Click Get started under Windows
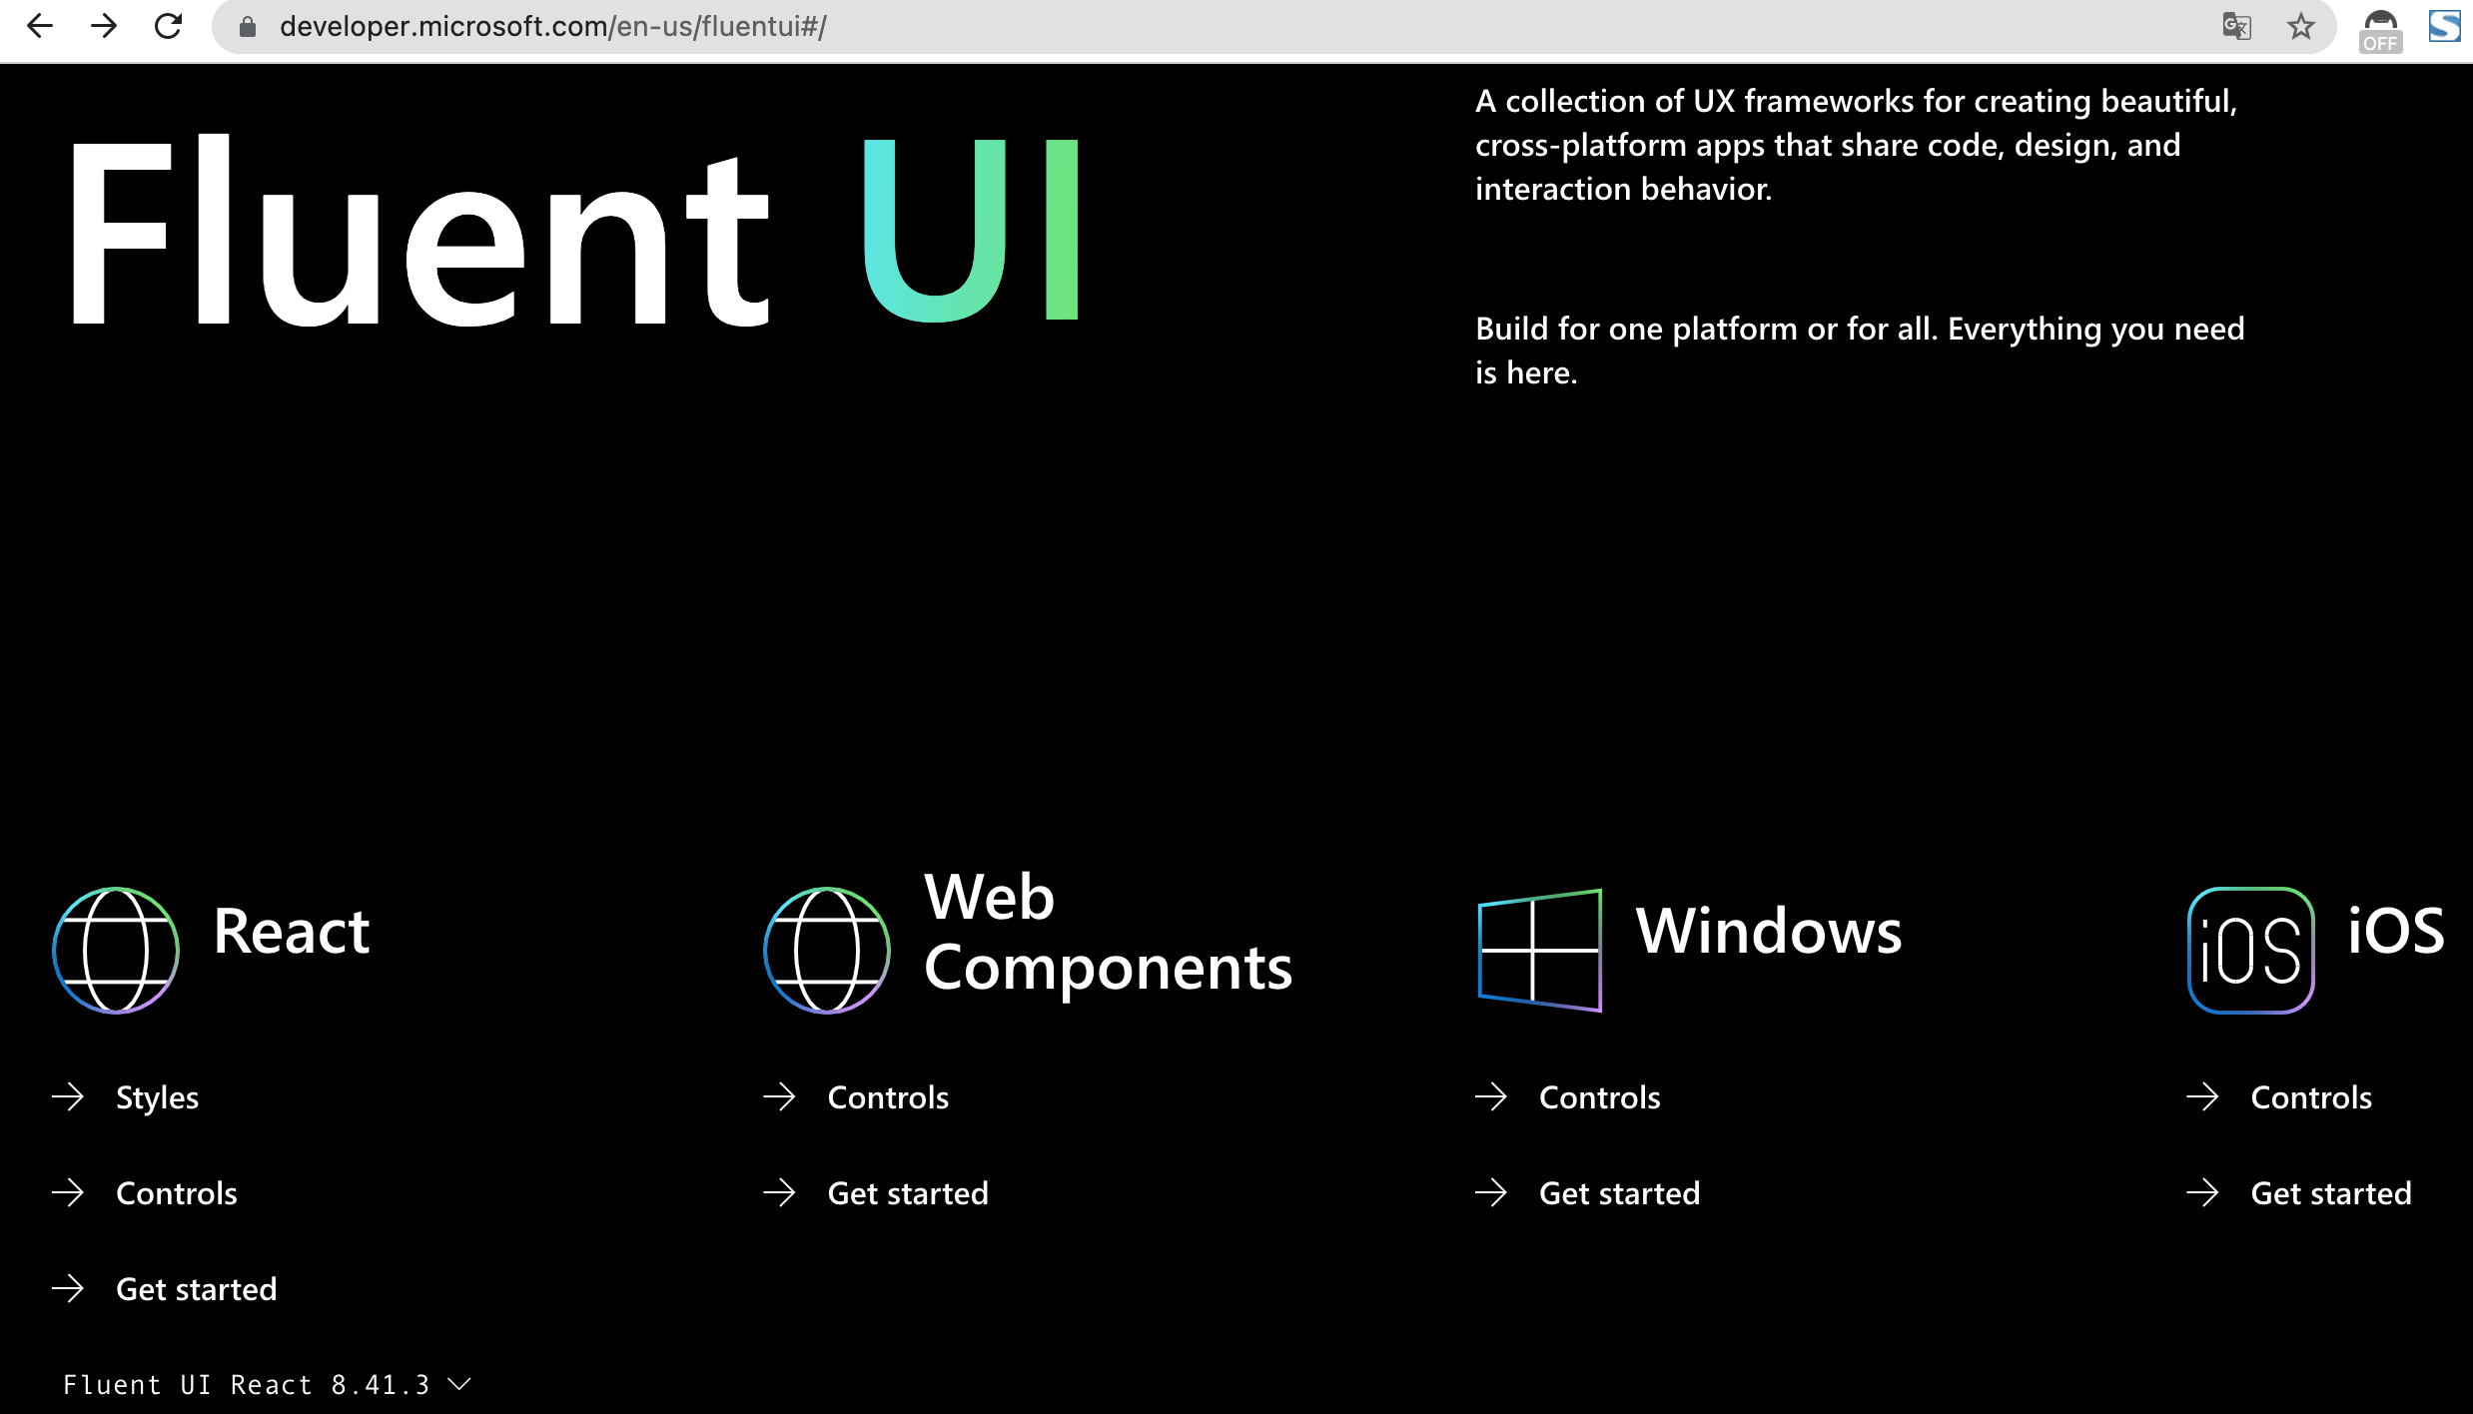This screenshot has height=1414, width=2473. [x=1619, y=1193]
